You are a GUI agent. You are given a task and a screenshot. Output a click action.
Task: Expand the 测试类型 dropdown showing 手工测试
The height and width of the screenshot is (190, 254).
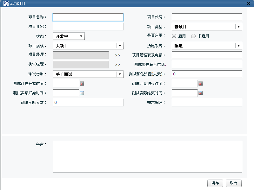click(120, 74)
